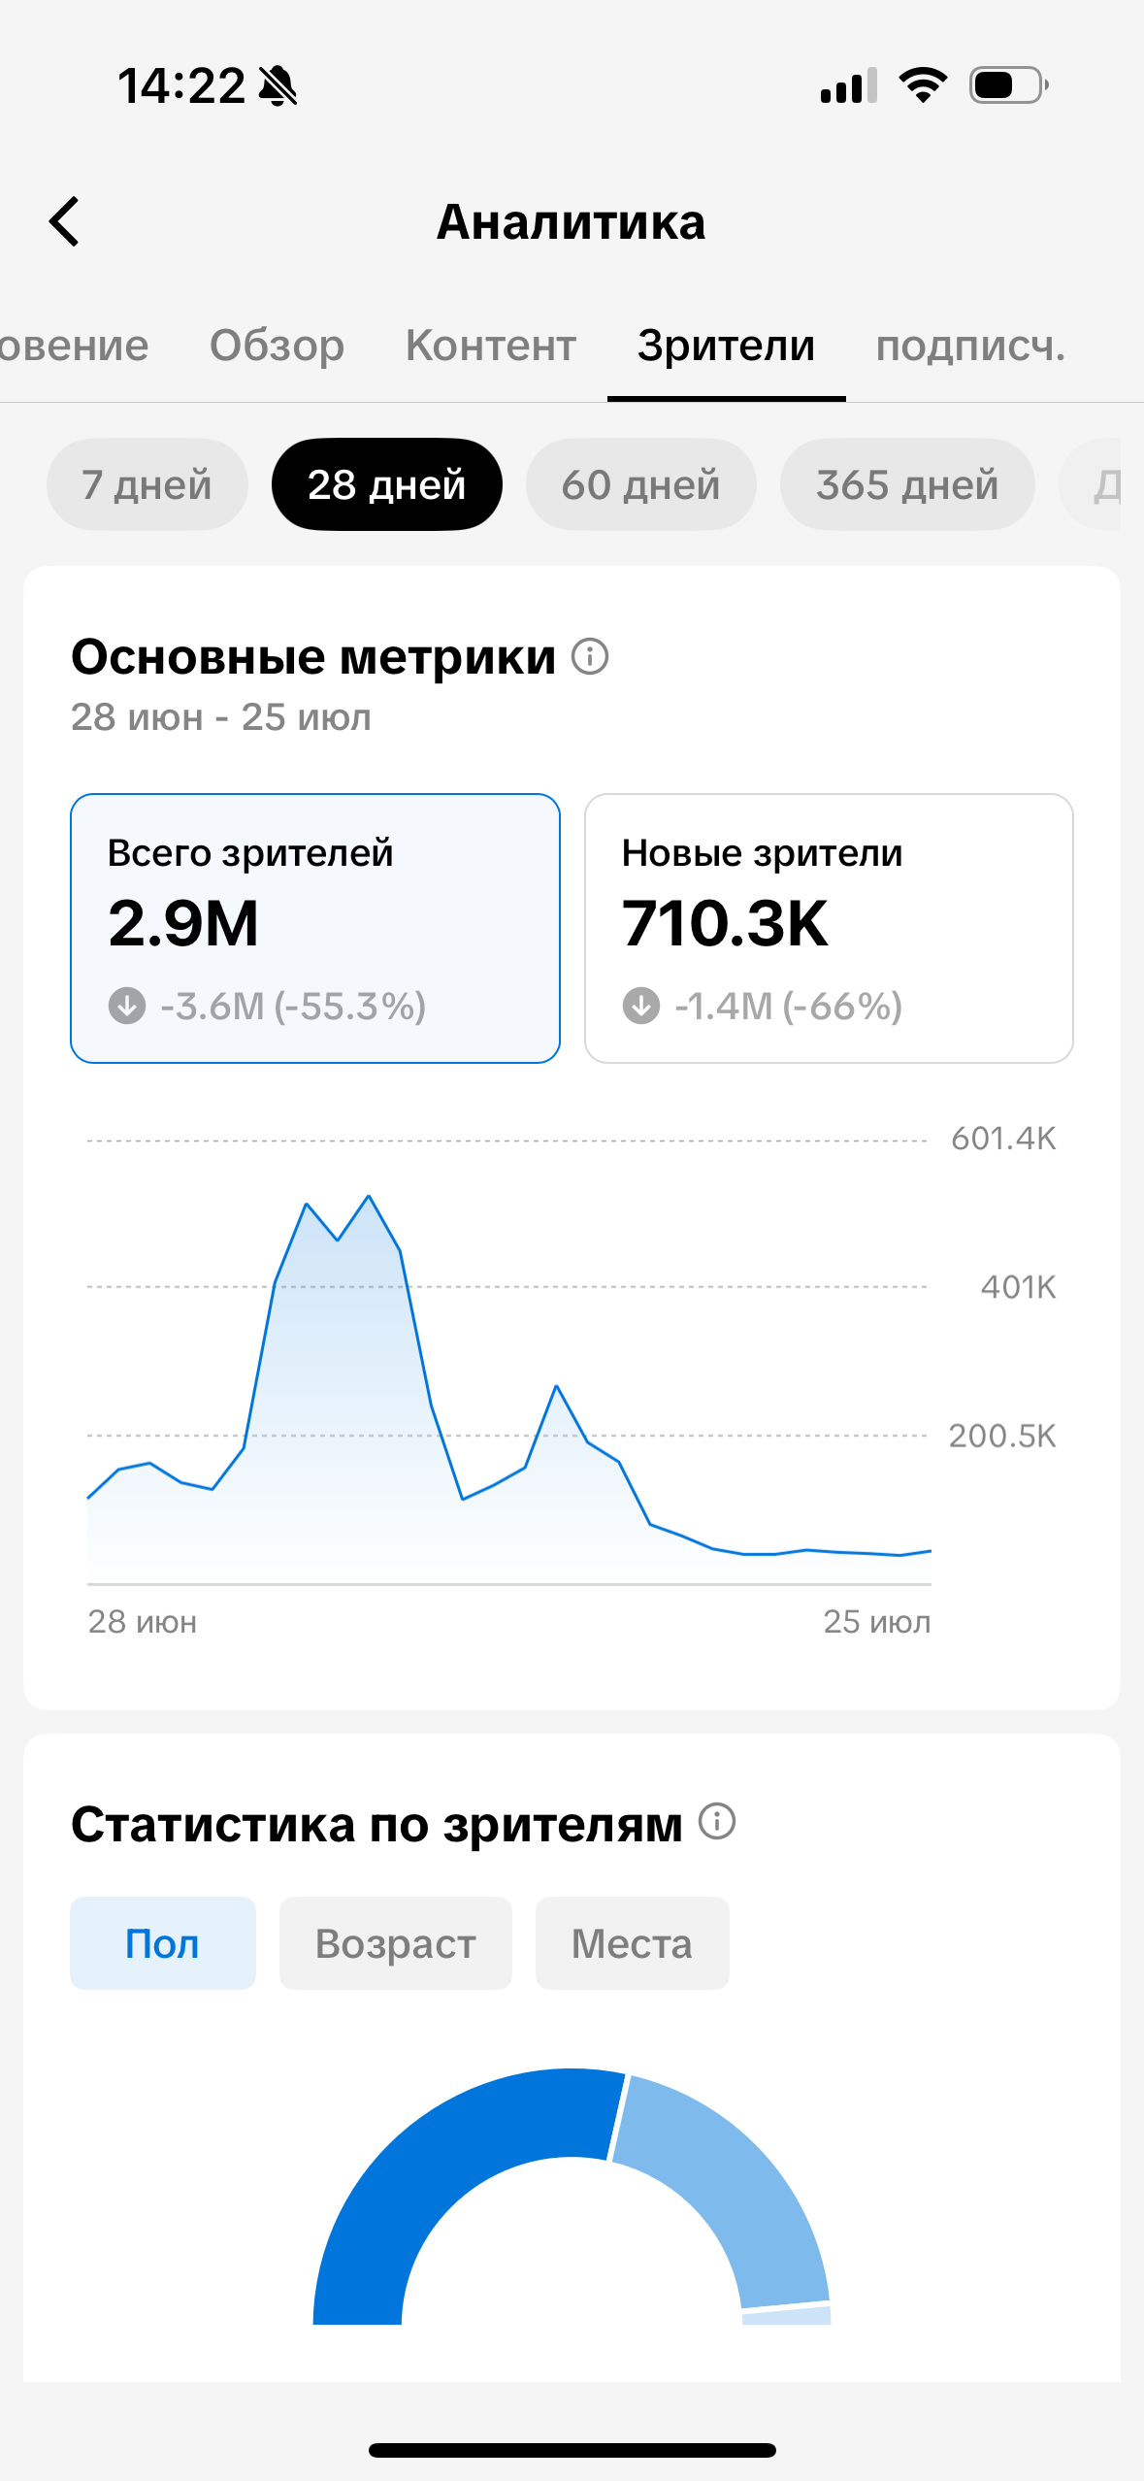This screenshot has width=1144, height=2481.
Task: Tap the back arrow icon
Action: point(64,221)
